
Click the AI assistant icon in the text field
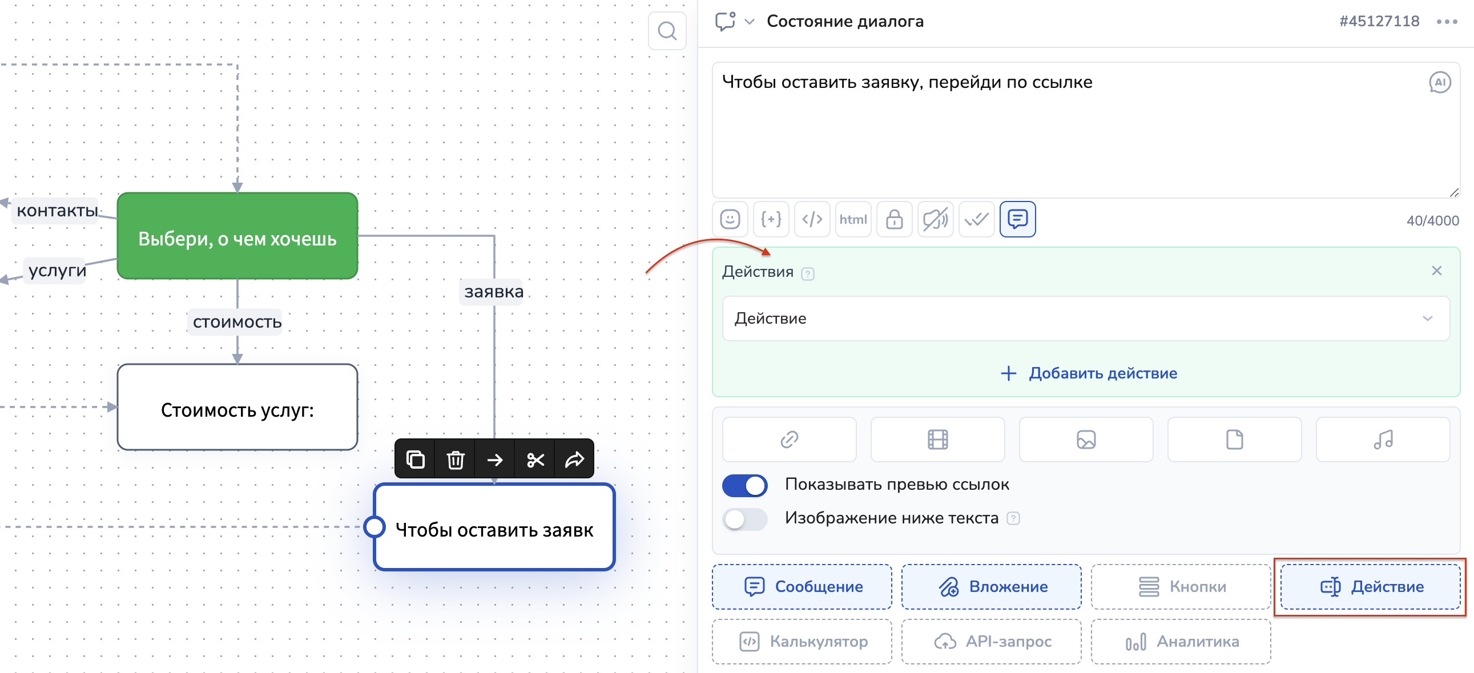[x=1439, y=82]
